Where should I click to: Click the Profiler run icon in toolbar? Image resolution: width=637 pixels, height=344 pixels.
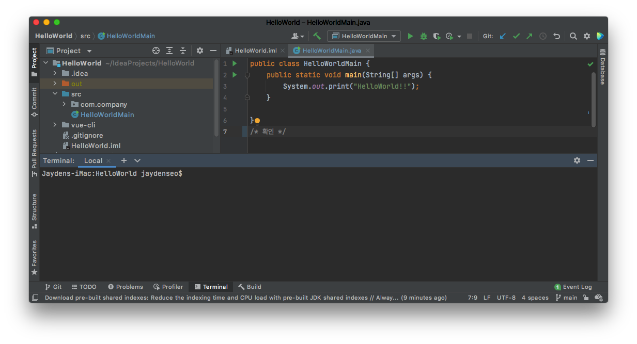tap(449, 36)
